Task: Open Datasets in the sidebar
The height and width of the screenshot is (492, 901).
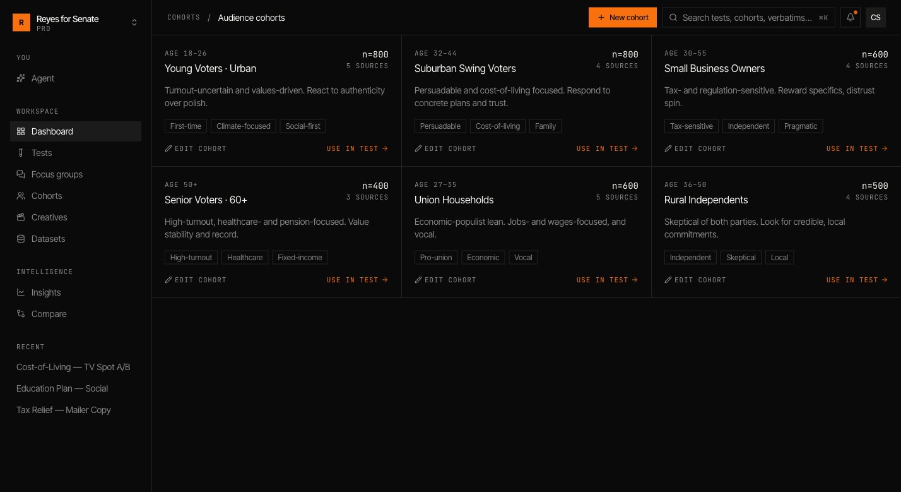Action: [x=76, y=239]
